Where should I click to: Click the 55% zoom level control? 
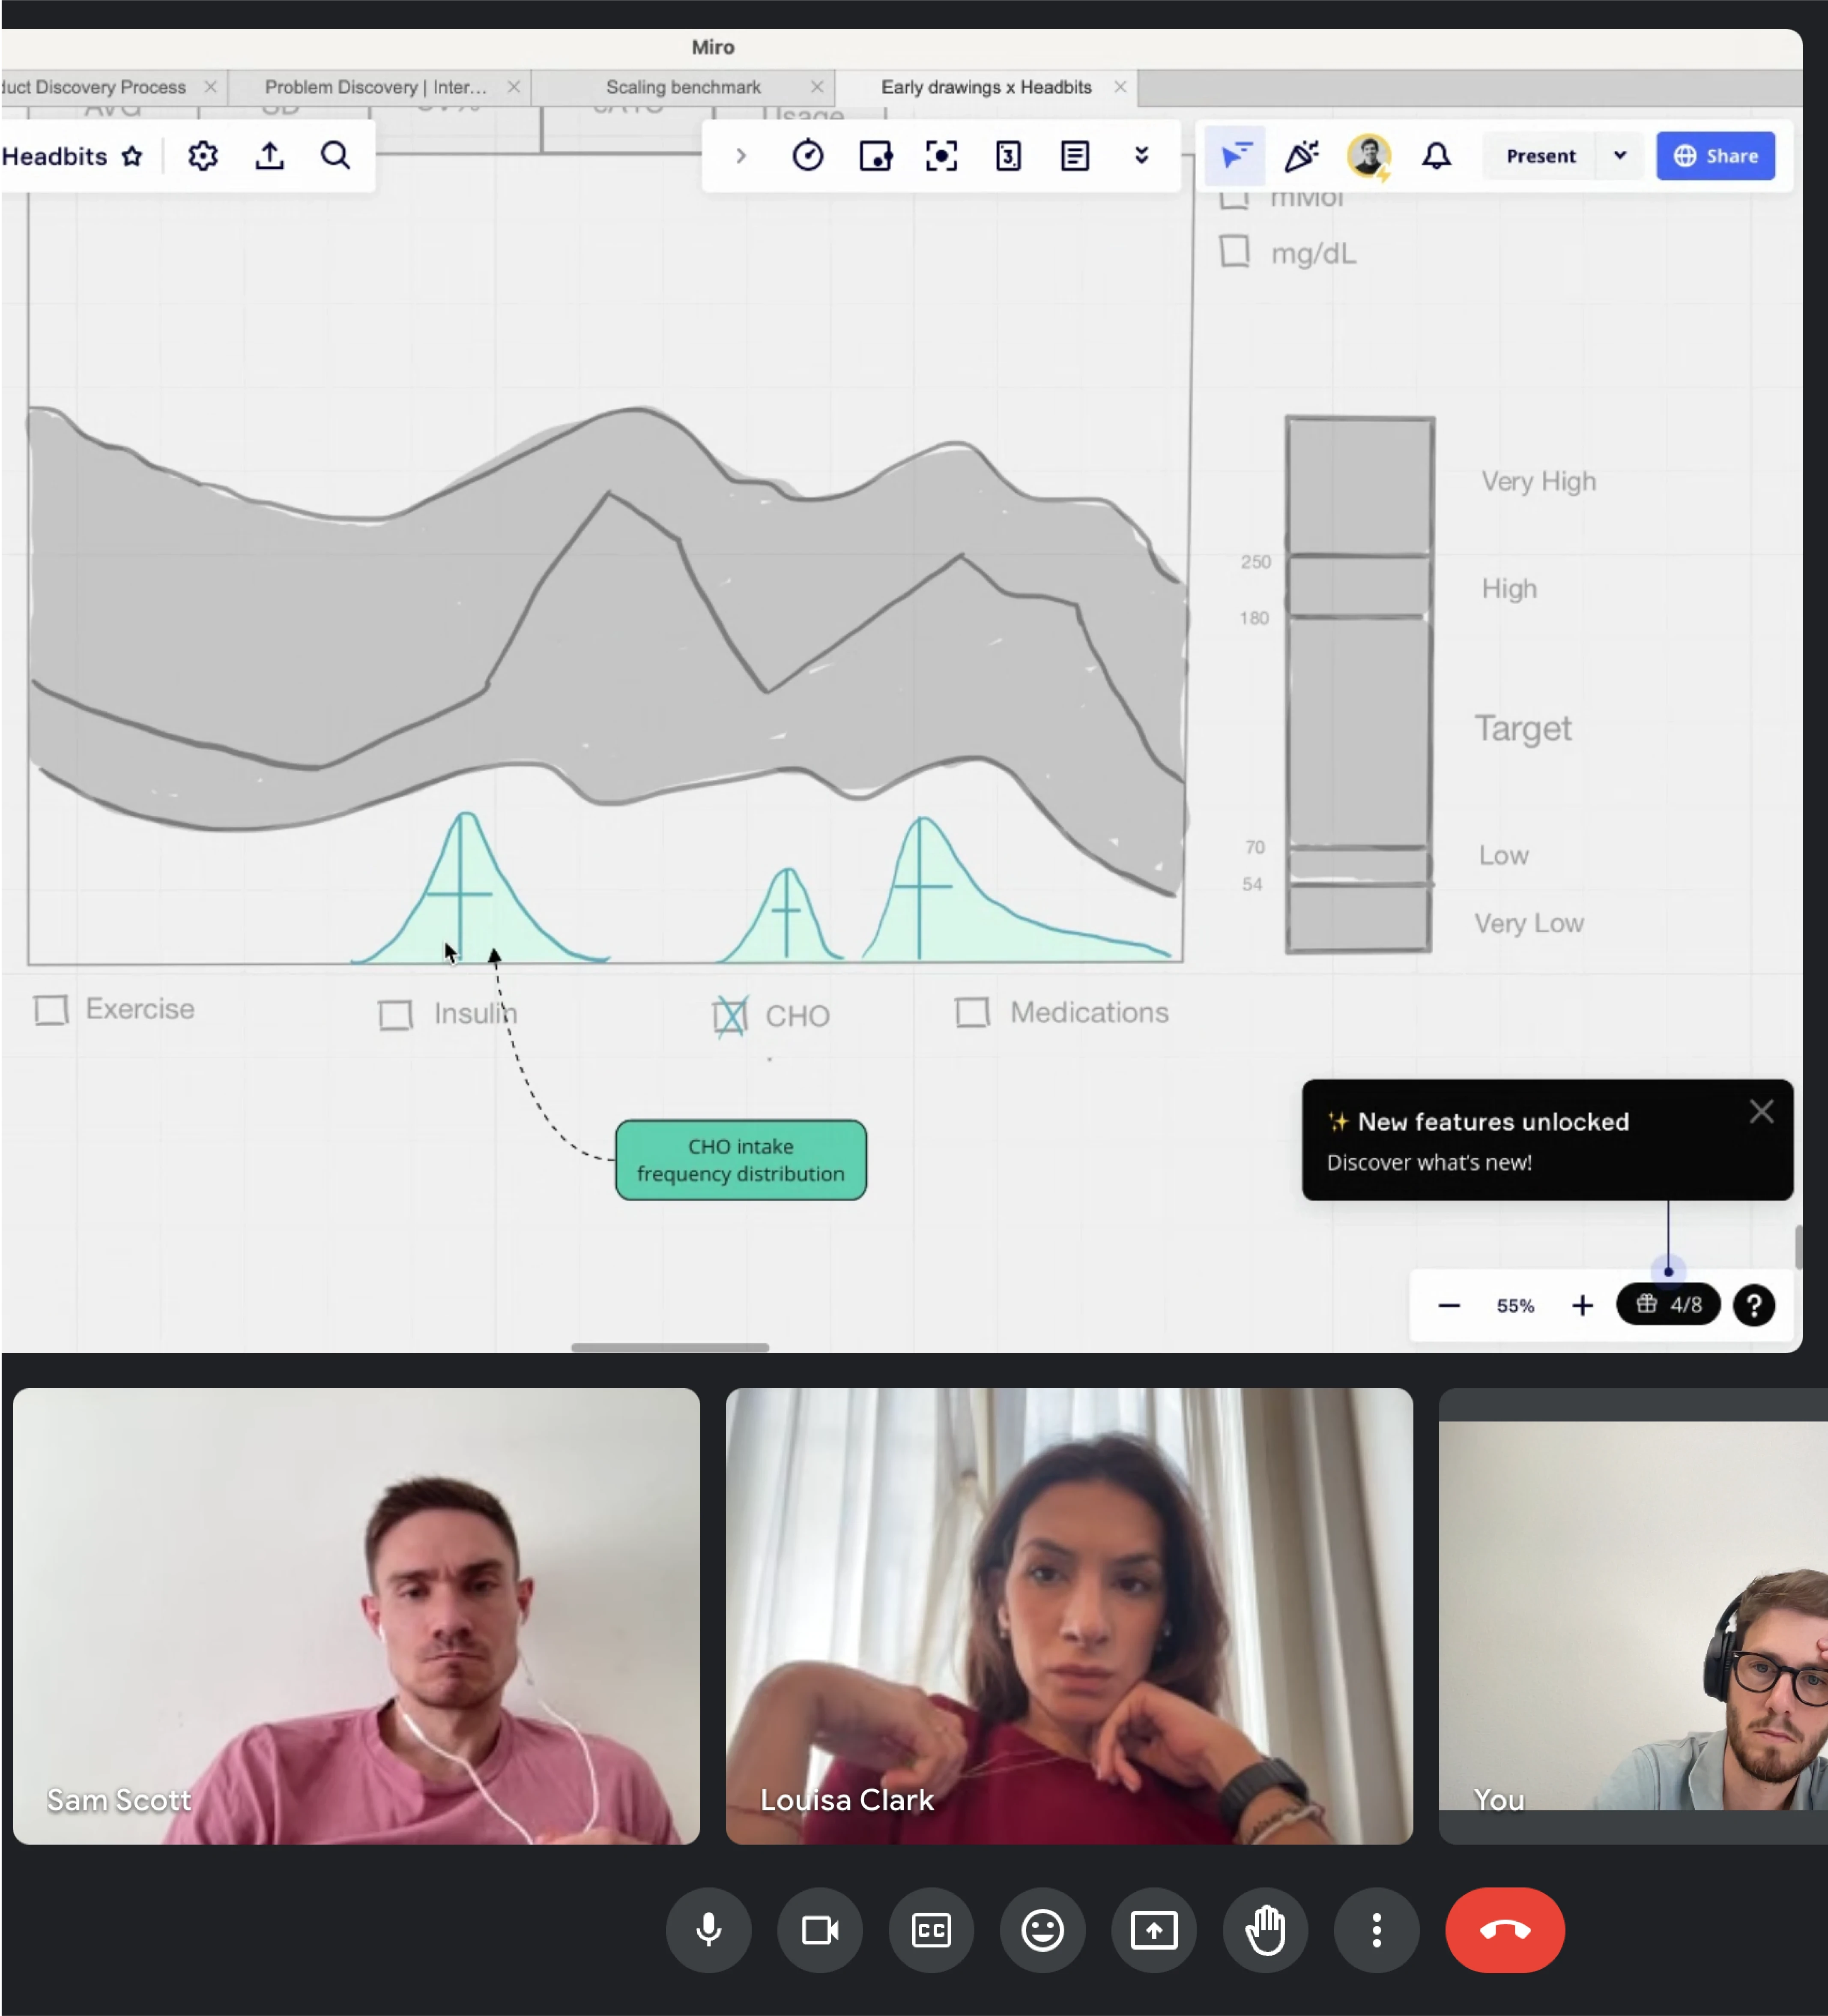[x=1515, y=1305]
